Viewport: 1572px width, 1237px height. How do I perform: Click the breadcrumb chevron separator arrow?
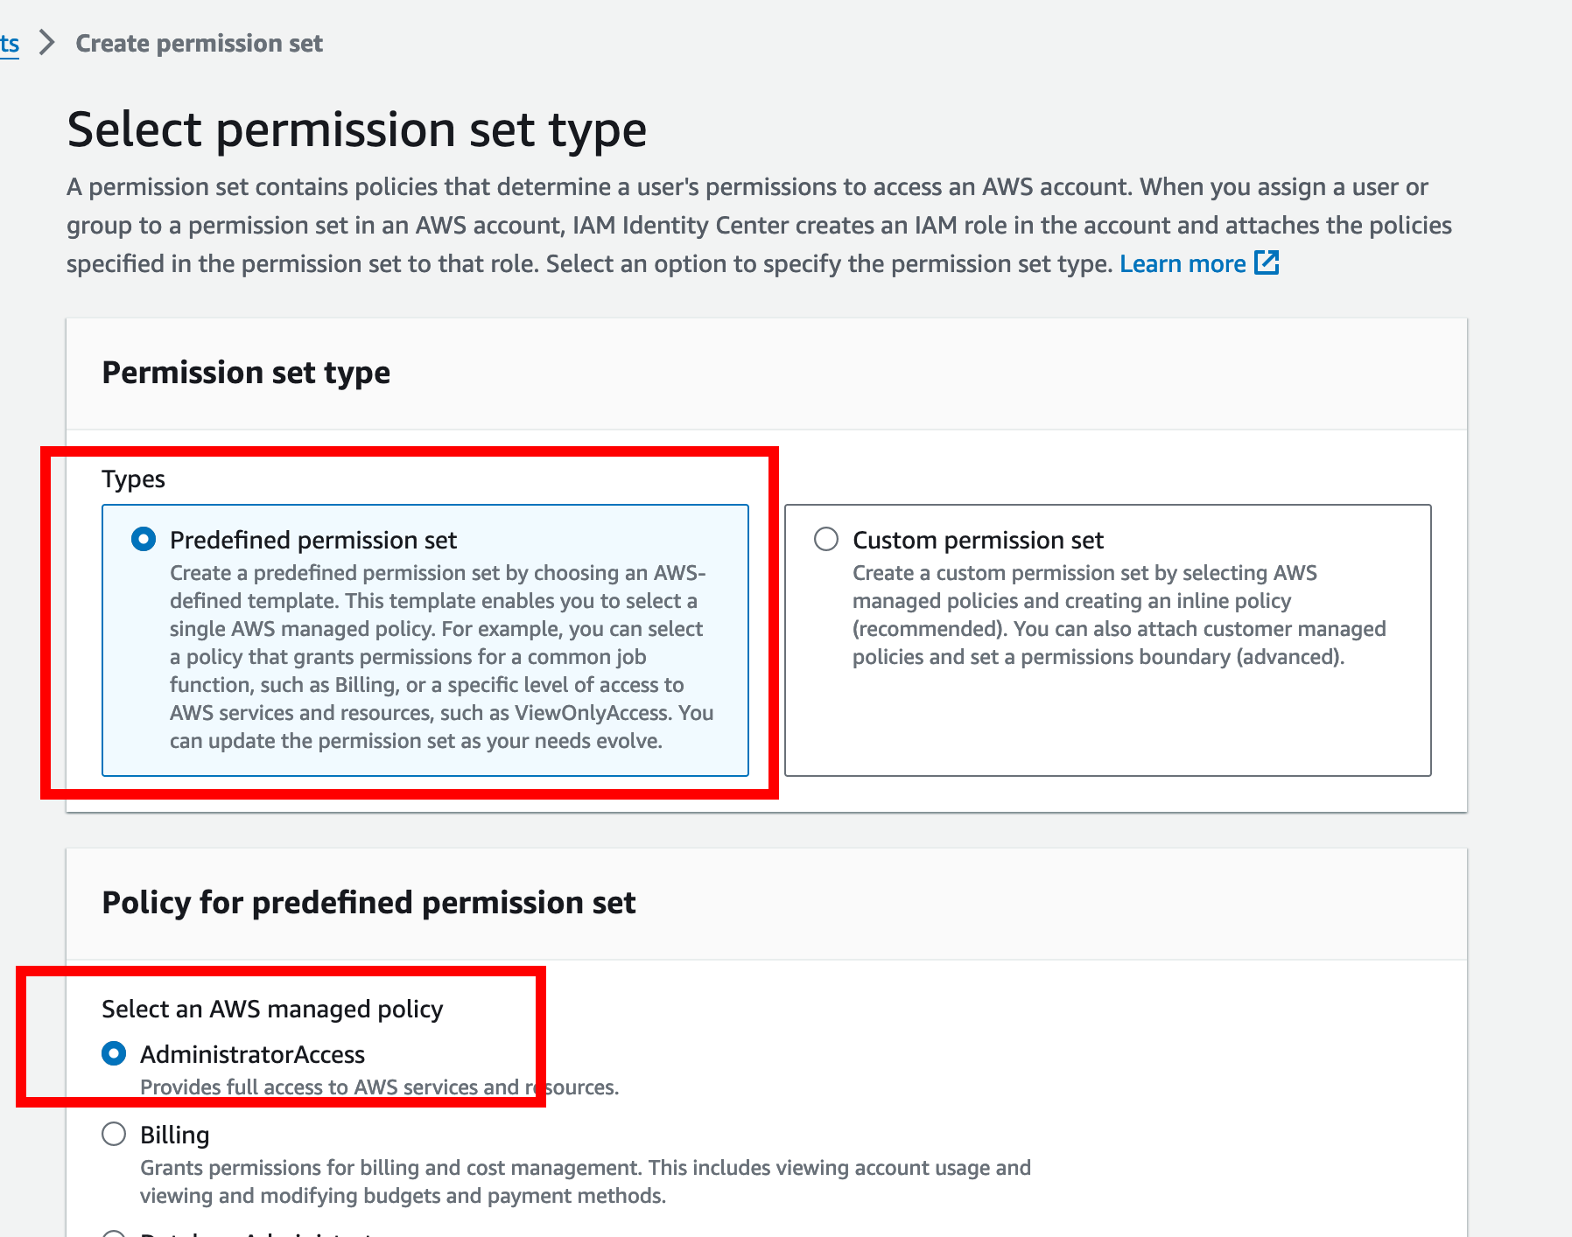click(47, 43)
